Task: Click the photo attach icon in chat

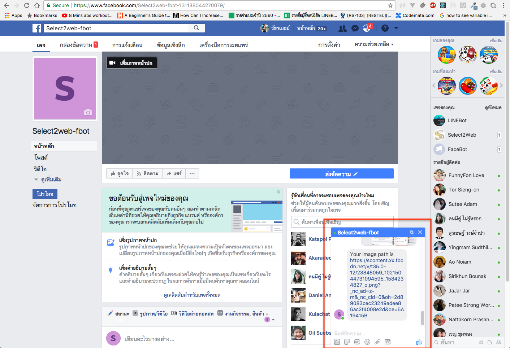Action: (337, 342)
